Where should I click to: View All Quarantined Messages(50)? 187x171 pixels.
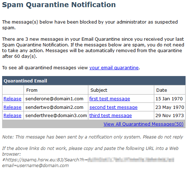(x=144, y=124)
